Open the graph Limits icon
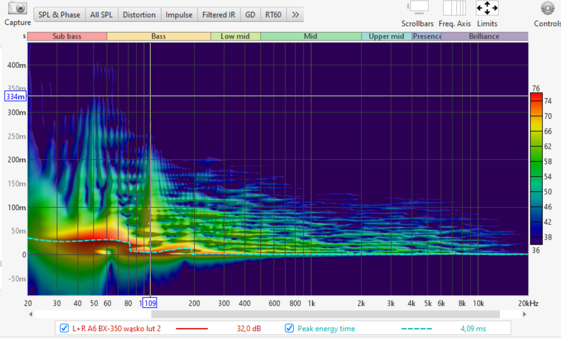 [487, 8]
